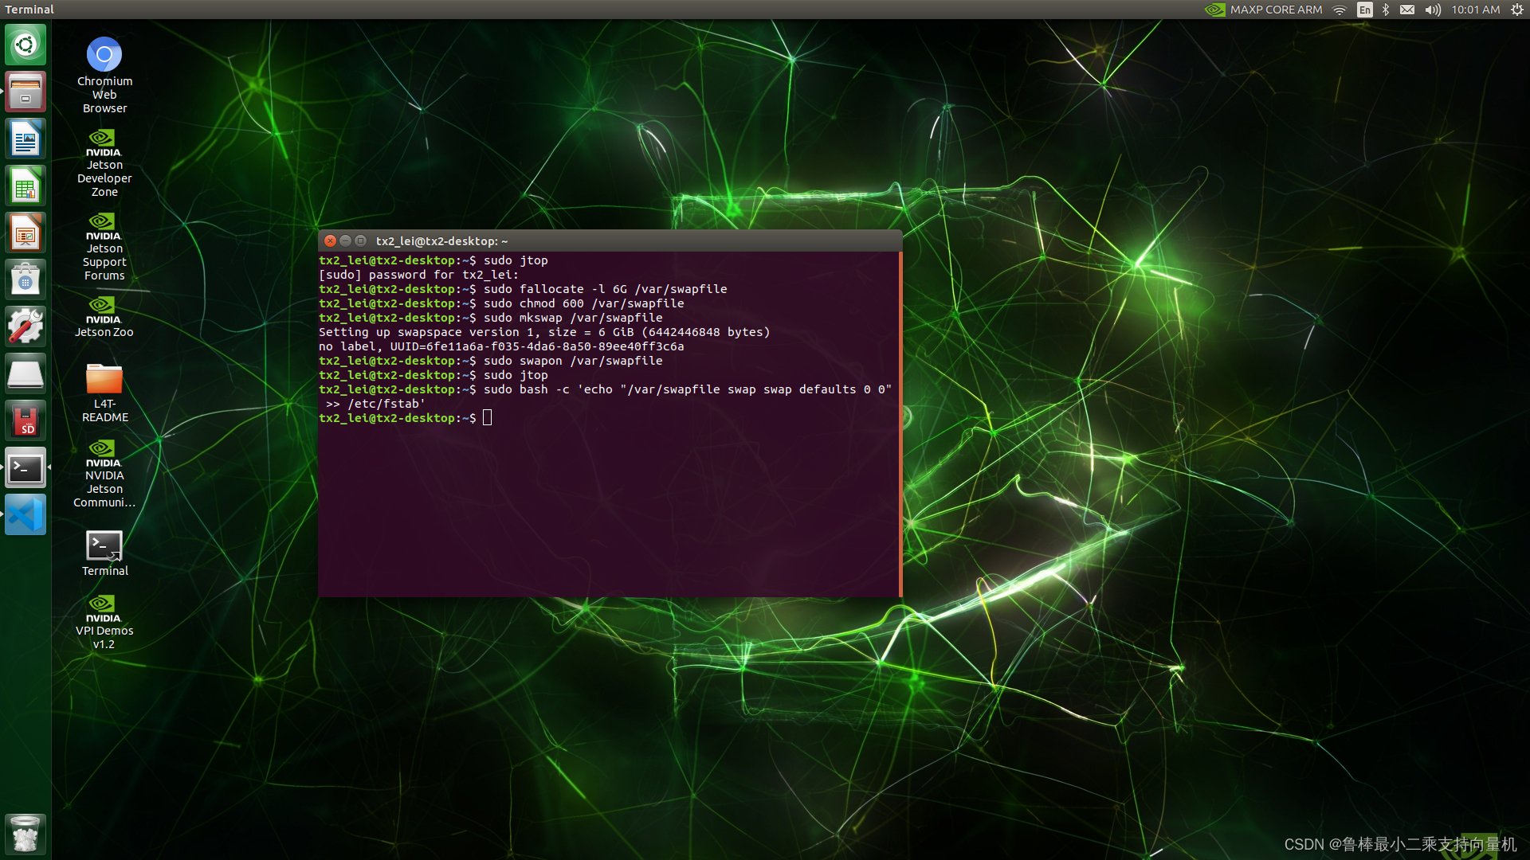Open the Files manager in launcher

[x=25, y=92]
